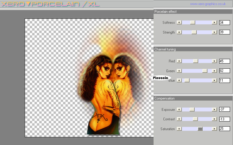Viewport: 233px width, 145px height.
Task: Click the Blue channel left arrow
Action: 179,80
